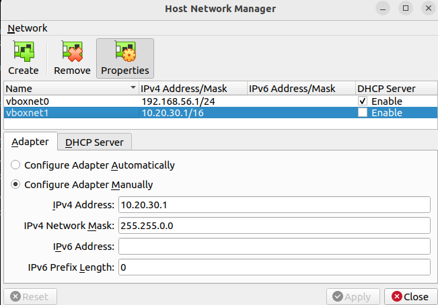The width and height of the screenshot is (438, 305).
Task: Click the Create network adapter icon
Action: point(24,52)
